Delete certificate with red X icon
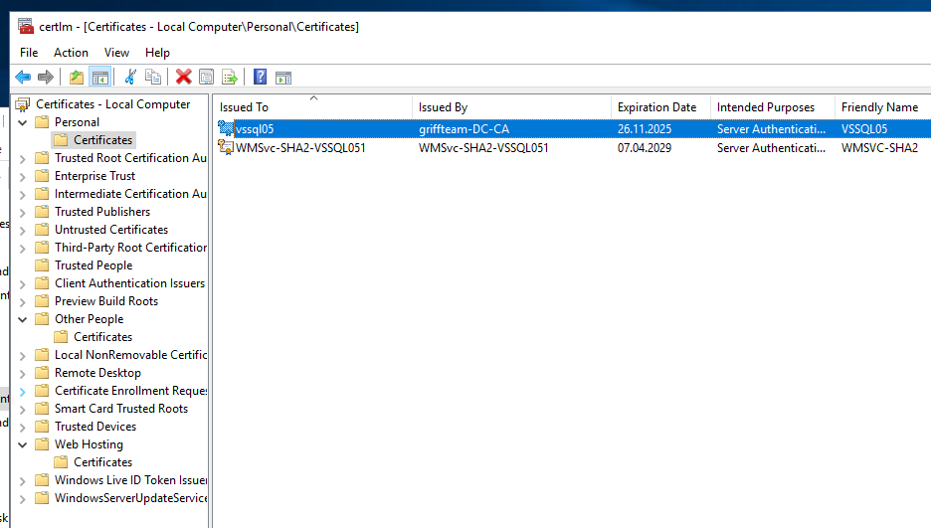This screenshot has width=931, height=528. 183,77
